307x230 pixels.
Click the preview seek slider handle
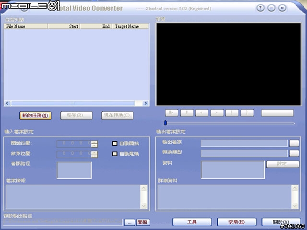click(165, 123)
